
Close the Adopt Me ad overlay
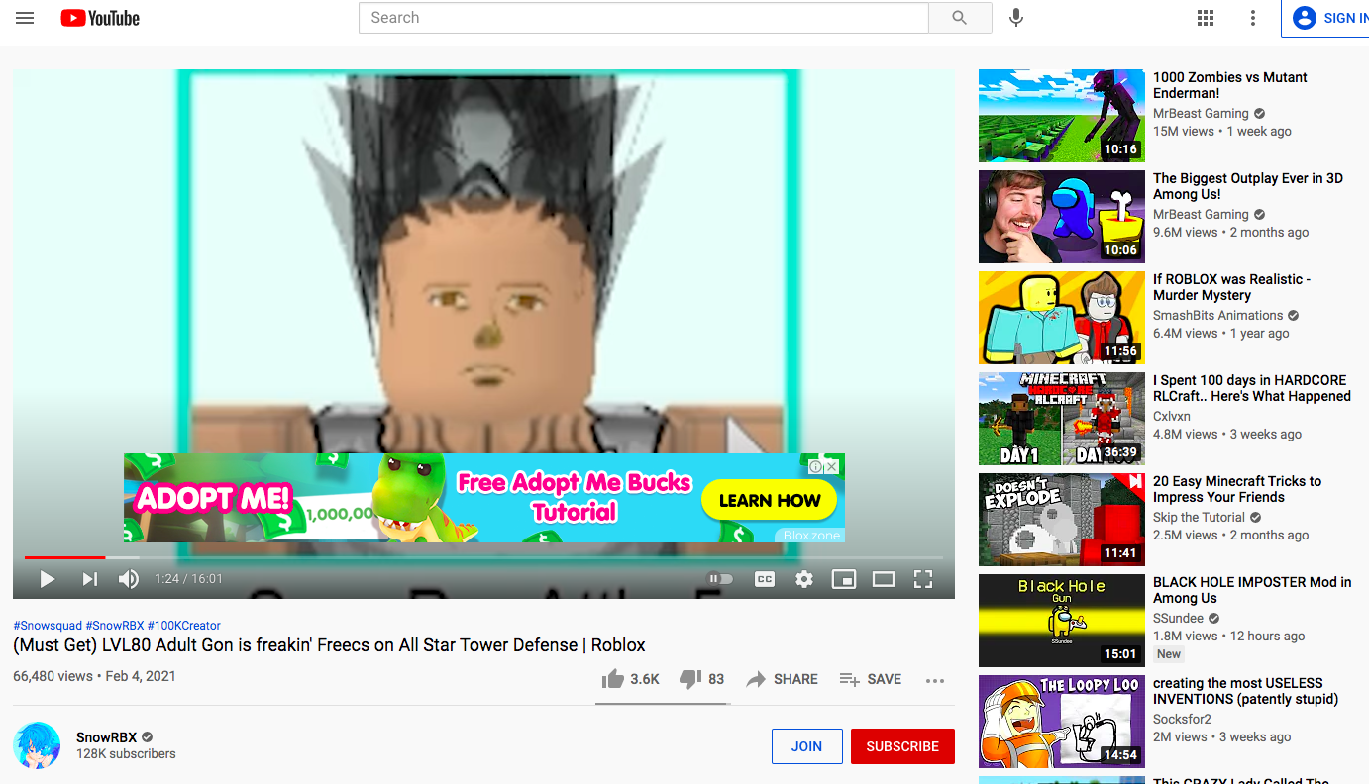[x=832, y=466]
